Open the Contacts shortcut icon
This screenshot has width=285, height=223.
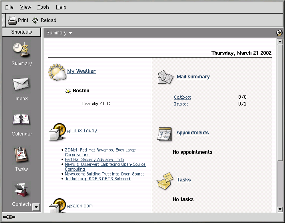coord(21,191)
